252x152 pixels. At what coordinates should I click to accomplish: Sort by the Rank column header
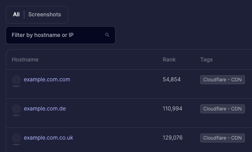[x=169, y=60]
